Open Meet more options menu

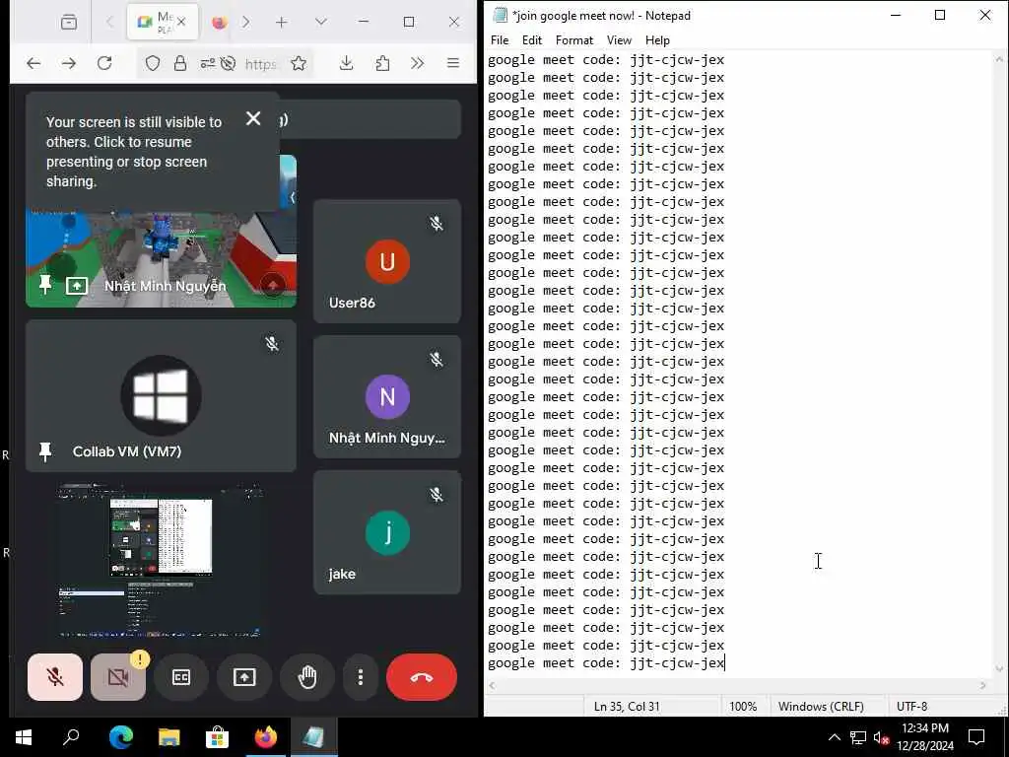click(361, 676)
